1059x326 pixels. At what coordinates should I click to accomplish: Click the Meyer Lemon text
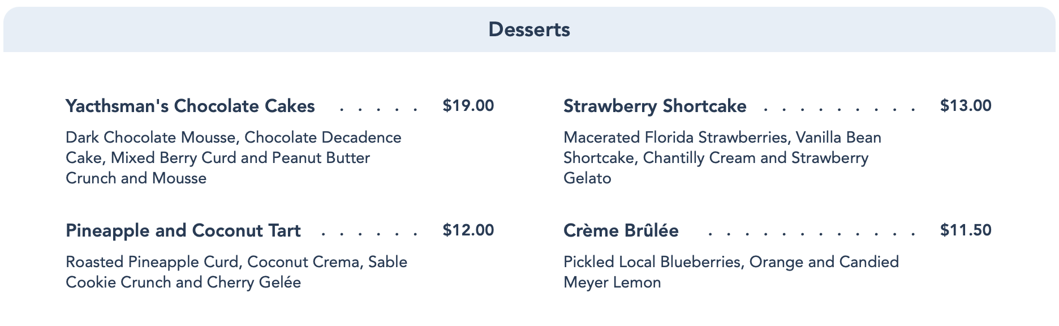(612, 282)
